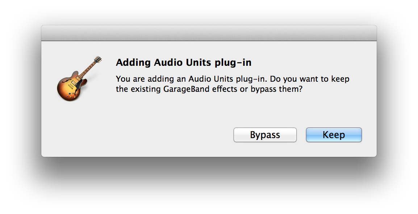The width and height of the screenshot is (418, 214).
Task: Click the 'Adding Audio Units plug-in' heading
Action: (x=183, y=63)
